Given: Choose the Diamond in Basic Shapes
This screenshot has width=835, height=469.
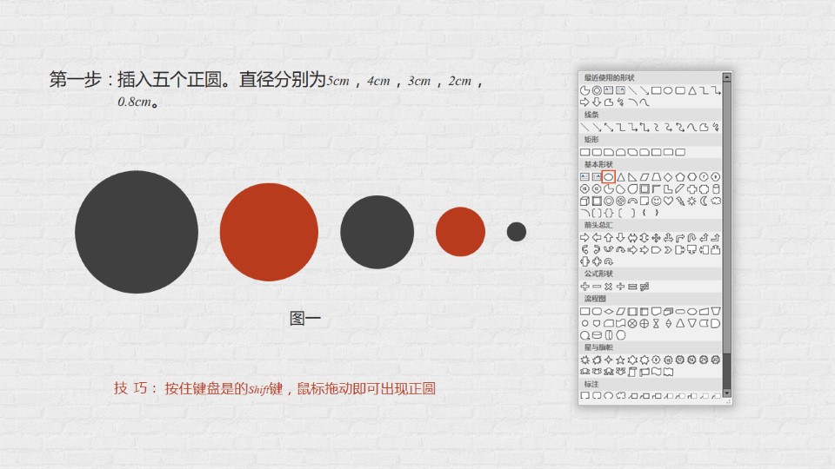Looking at the screenshot, I should 668,176.
